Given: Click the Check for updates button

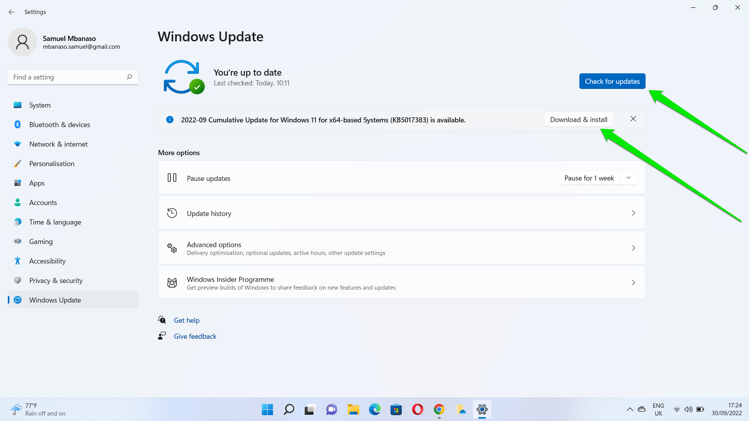Looking at the screenshot, I should [612, 81].
